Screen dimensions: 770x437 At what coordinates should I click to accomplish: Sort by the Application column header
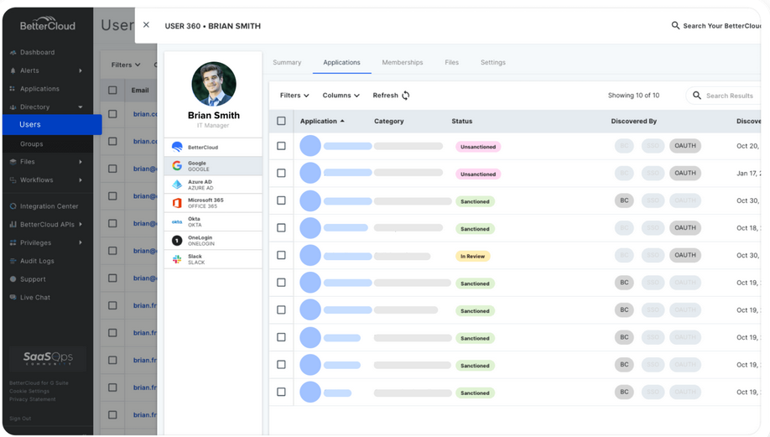322,121
